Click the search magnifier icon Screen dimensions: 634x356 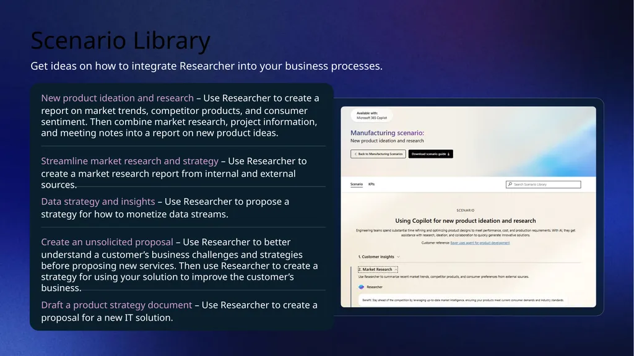(x=510, y=185)
